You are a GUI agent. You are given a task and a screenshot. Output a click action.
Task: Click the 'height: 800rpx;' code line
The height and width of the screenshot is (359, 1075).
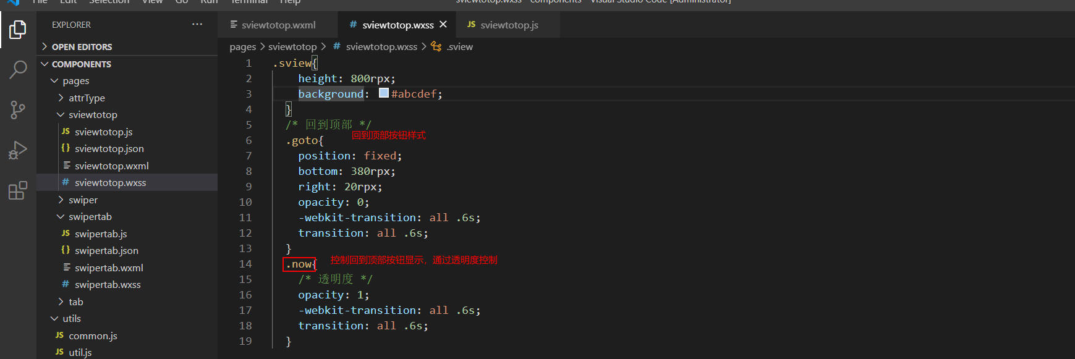pos(347,78)
